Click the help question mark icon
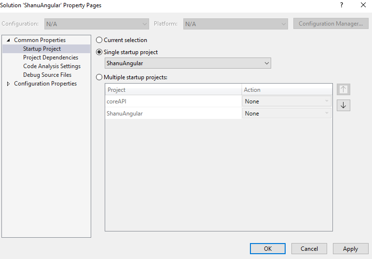Viewport: 372px width, 259px height. (x=342, y=5)
